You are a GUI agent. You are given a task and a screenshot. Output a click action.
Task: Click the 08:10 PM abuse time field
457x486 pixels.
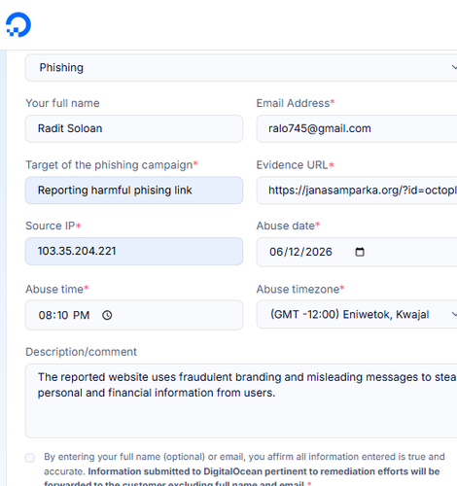pyautogui.click(x=134, y=315)
